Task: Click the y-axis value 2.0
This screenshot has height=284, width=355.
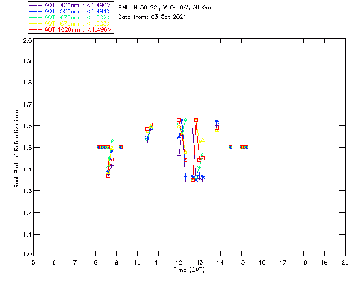Action: 27,40
